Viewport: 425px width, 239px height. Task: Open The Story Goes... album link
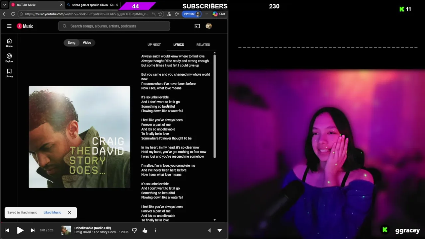pyautogui.click(x=106, y=232)
